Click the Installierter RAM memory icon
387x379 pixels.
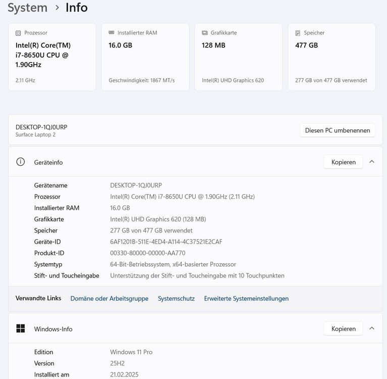tap(112, 33)
